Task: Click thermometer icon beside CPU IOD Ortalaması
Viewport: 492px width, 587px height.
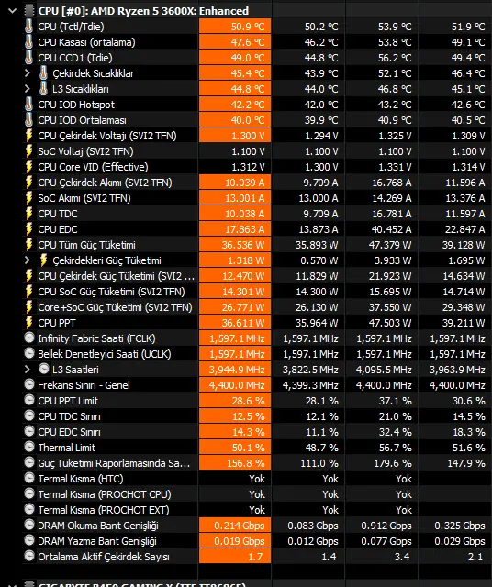Action: 28,120
